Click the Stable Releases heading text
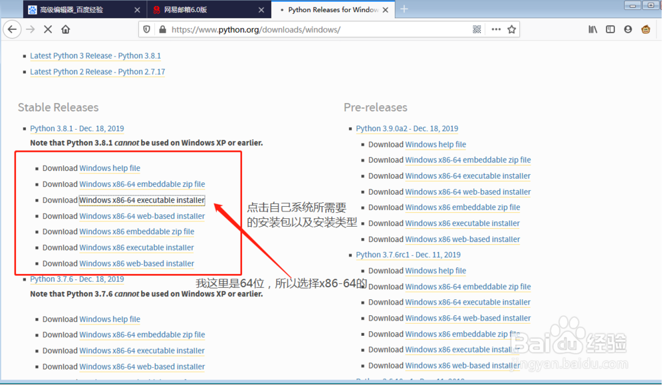The width and height of the screenshot is (665, 387). [x=58, y=107]
